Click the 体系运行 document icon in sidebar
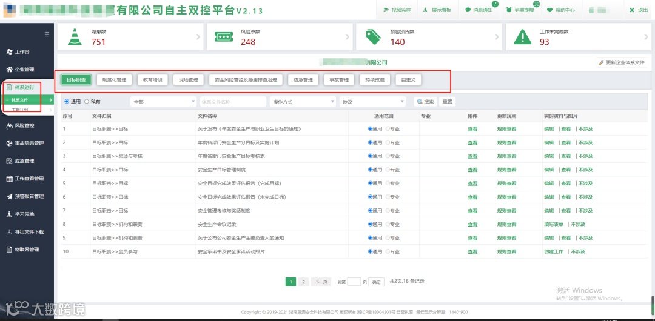The height and width of the screenshot is (321, 655). 9,87
